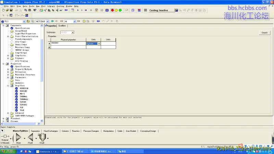Click the blue screen icon on the second toolbar row
The image size is (274, 154).
[27, 15]
